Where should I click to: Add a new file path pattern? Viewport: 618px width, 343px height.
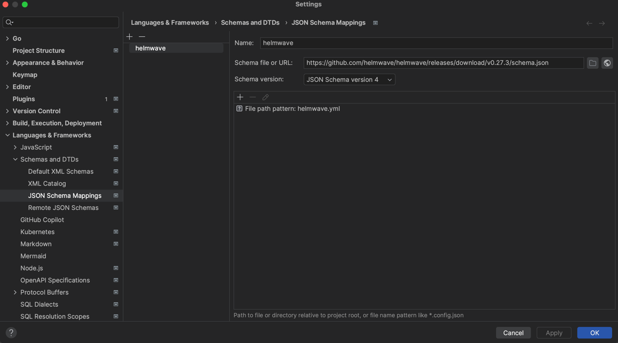(240, 97)
